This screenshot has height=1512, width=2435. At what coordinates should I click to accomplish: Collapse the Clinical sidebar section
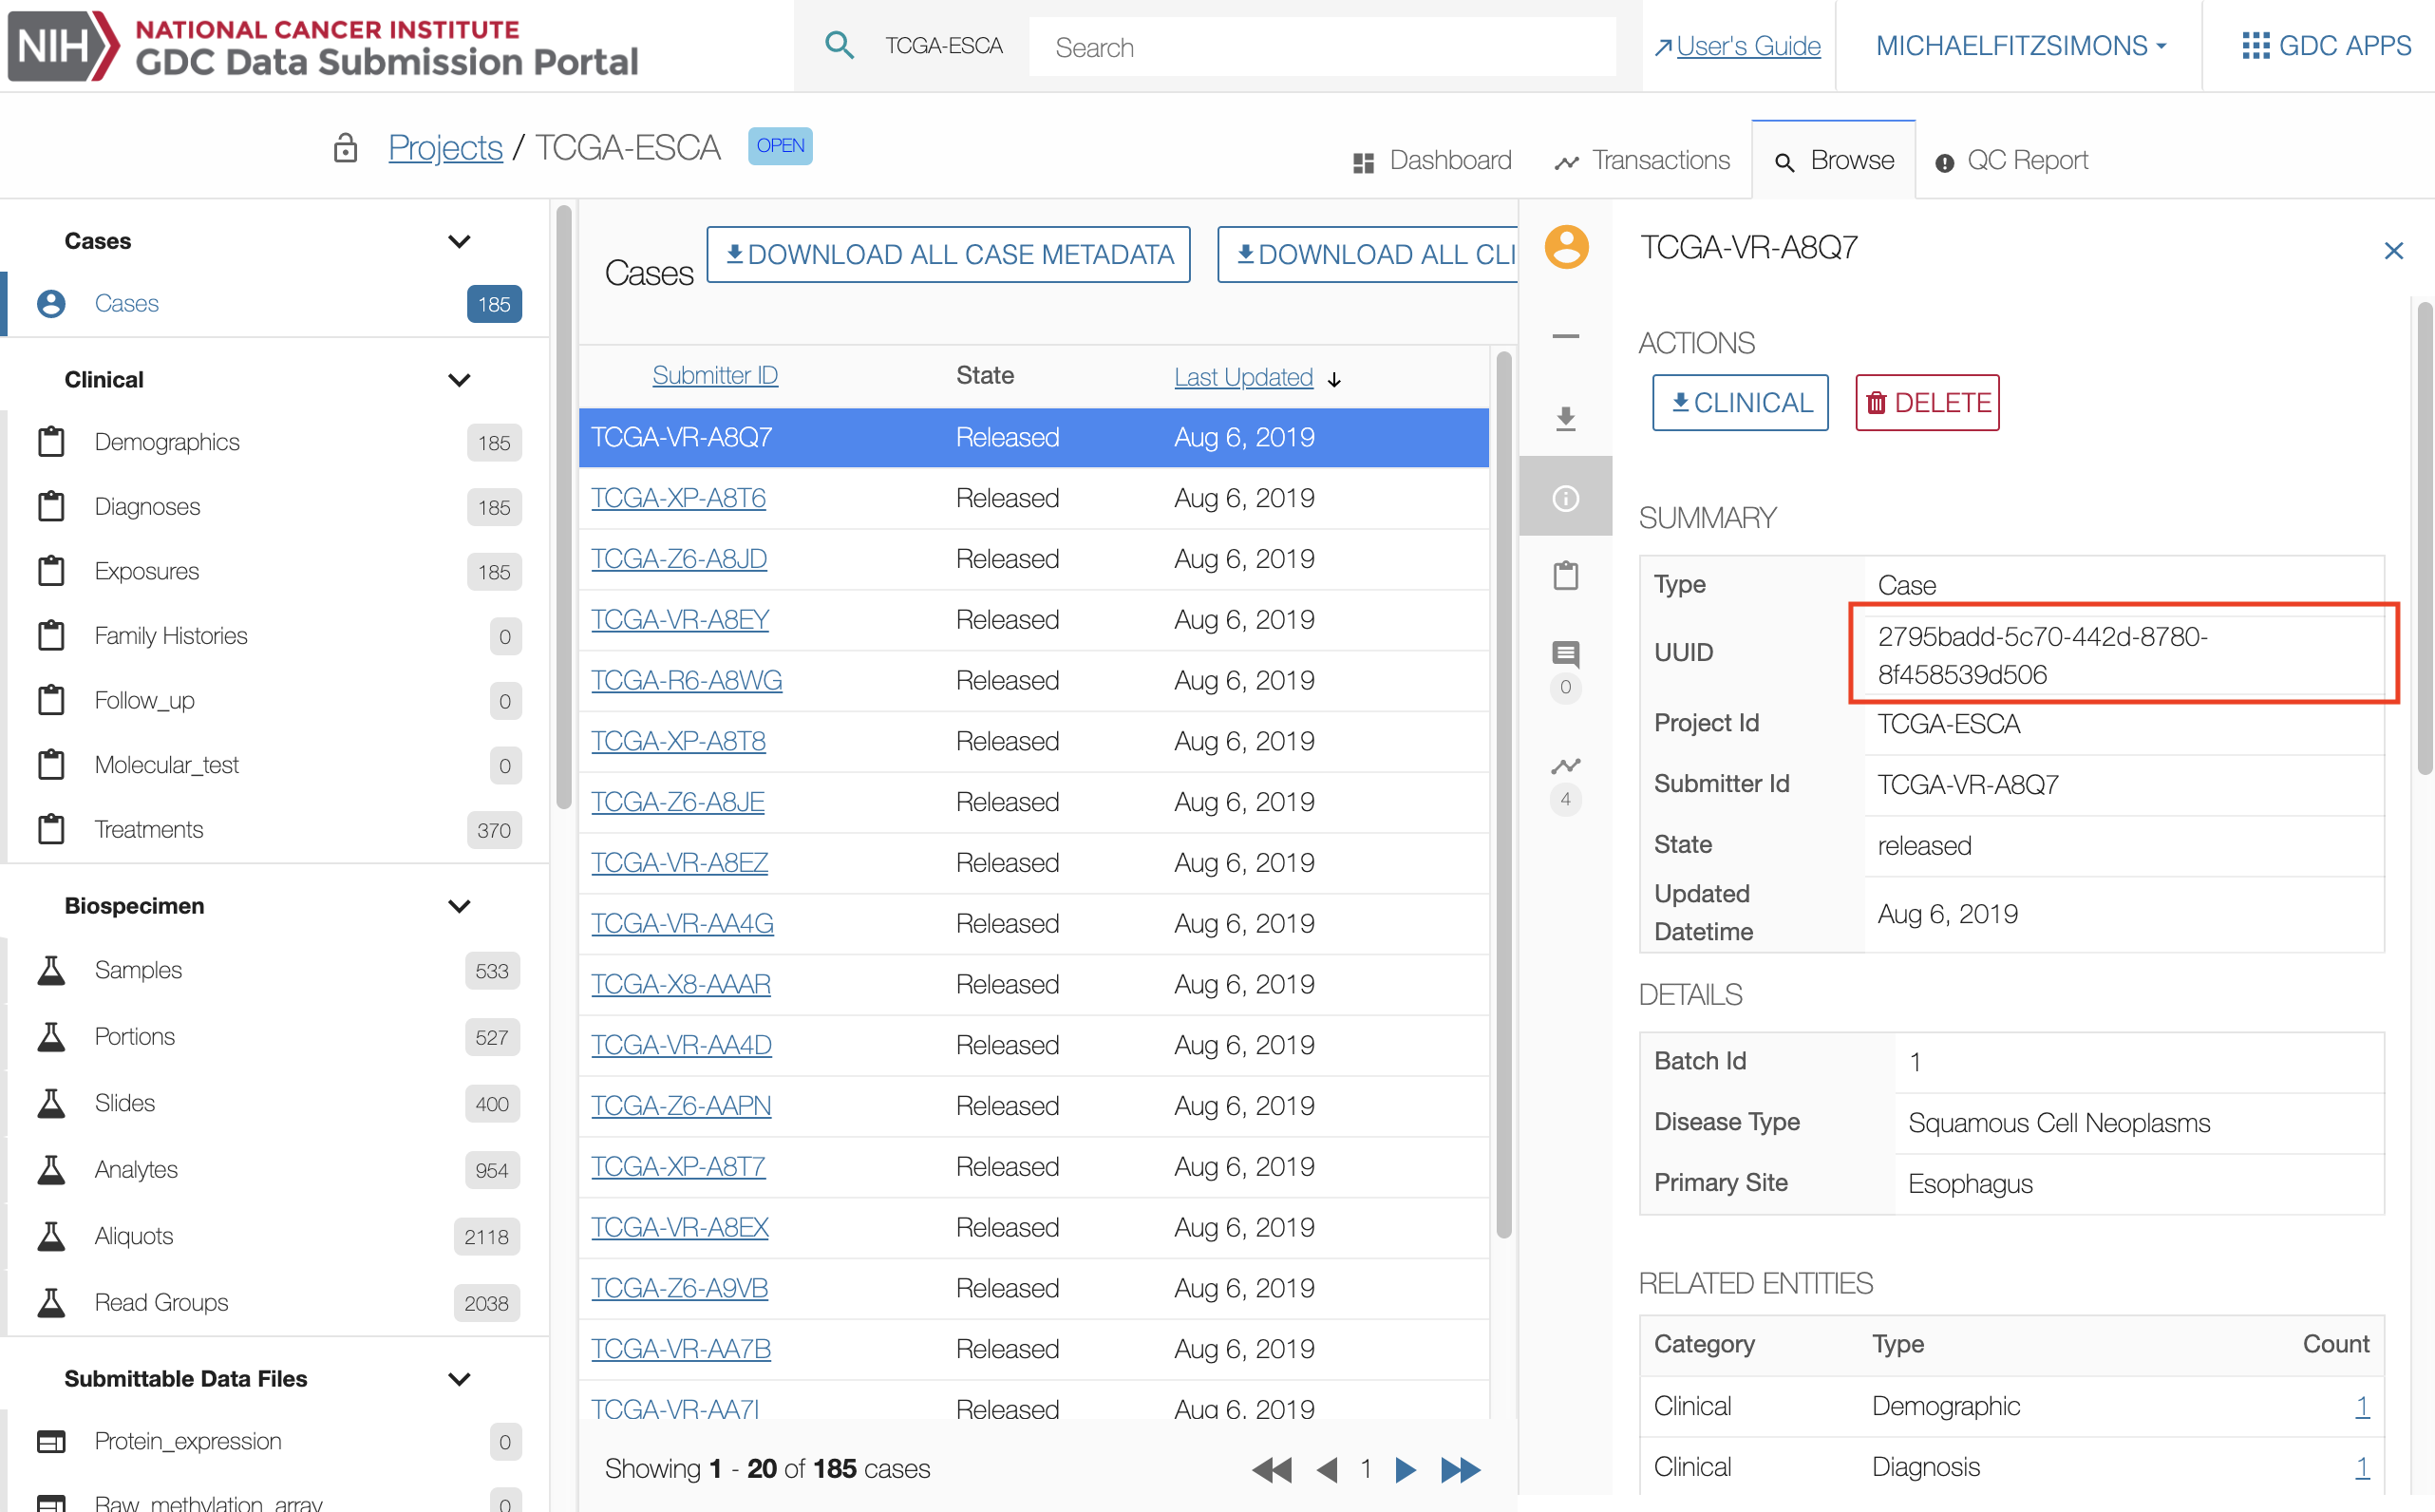[x=459, y=380]
